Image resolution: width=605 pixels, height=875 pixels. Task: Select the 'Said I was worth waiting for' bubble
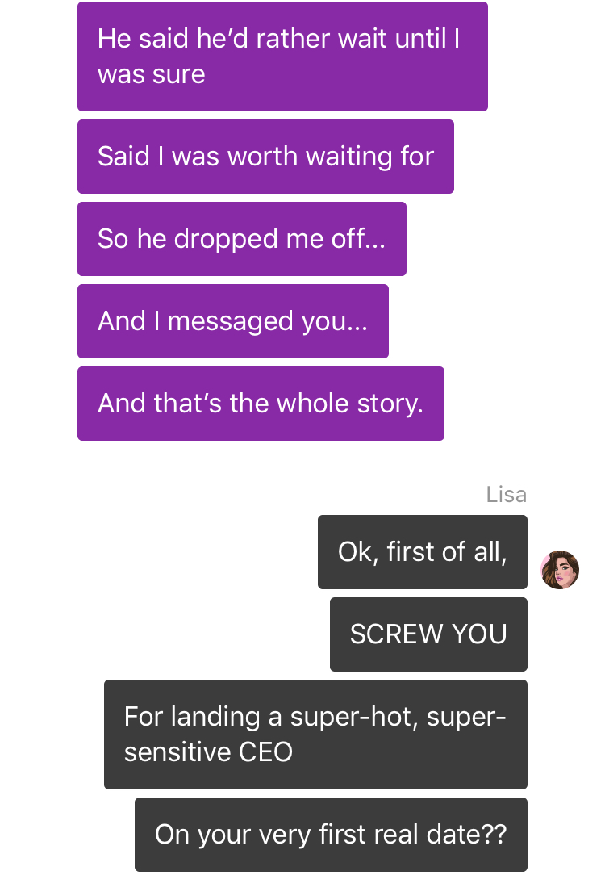(265, 157)
